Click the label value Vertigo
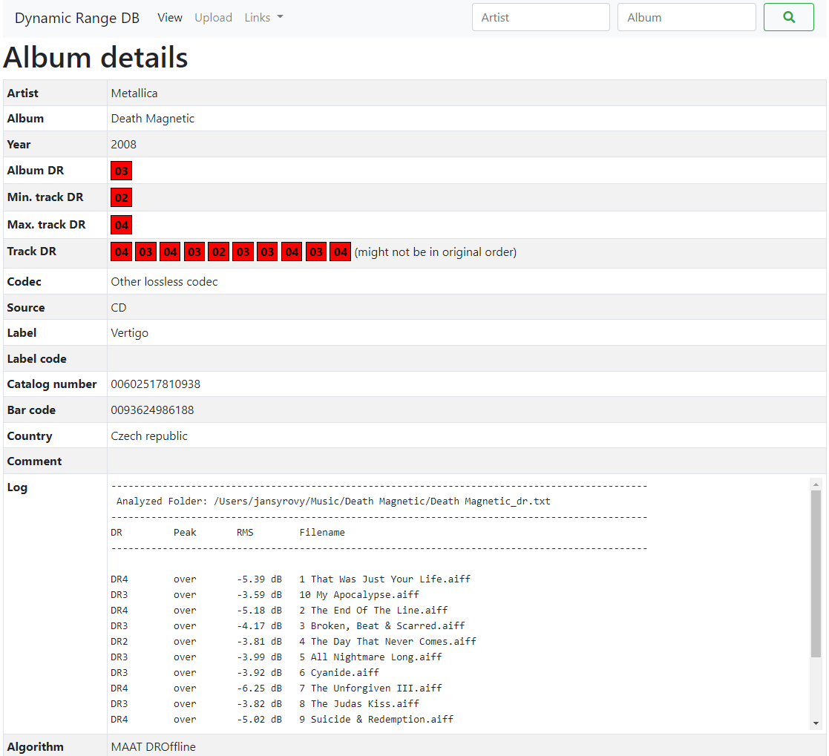 130,333
